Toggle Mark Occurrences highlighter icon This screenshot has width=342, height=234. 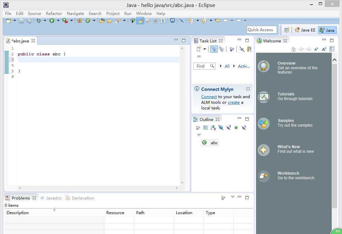point(140,21)
